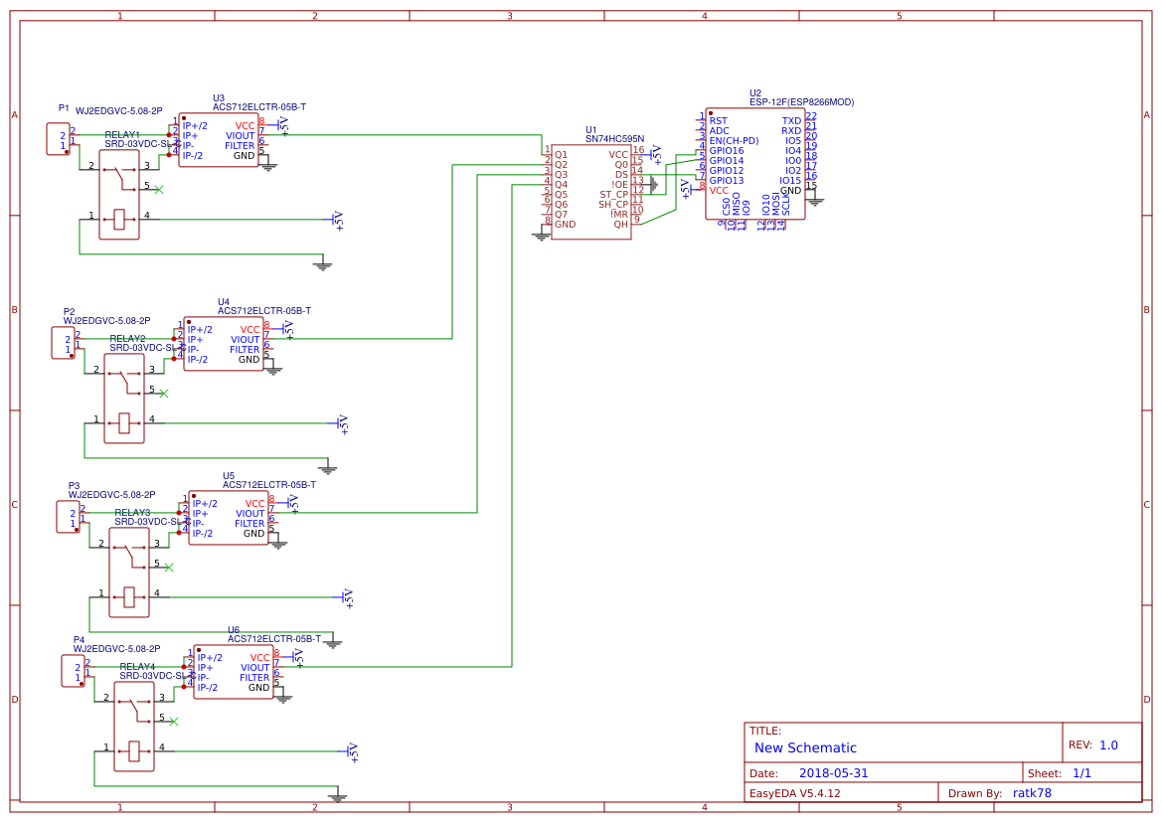Click the U6 ACS712 sensor symbol
This screenshot has width=1162, height=822.
[234, 672]
